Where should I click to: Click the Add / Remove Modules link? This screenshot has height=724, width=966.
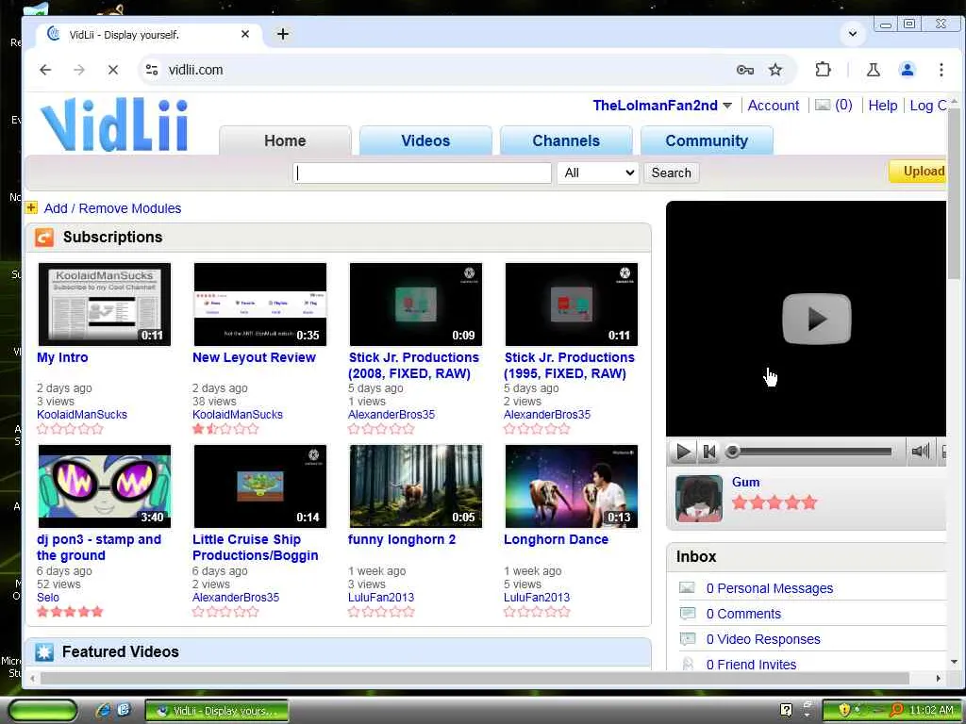tap(113, 208)
